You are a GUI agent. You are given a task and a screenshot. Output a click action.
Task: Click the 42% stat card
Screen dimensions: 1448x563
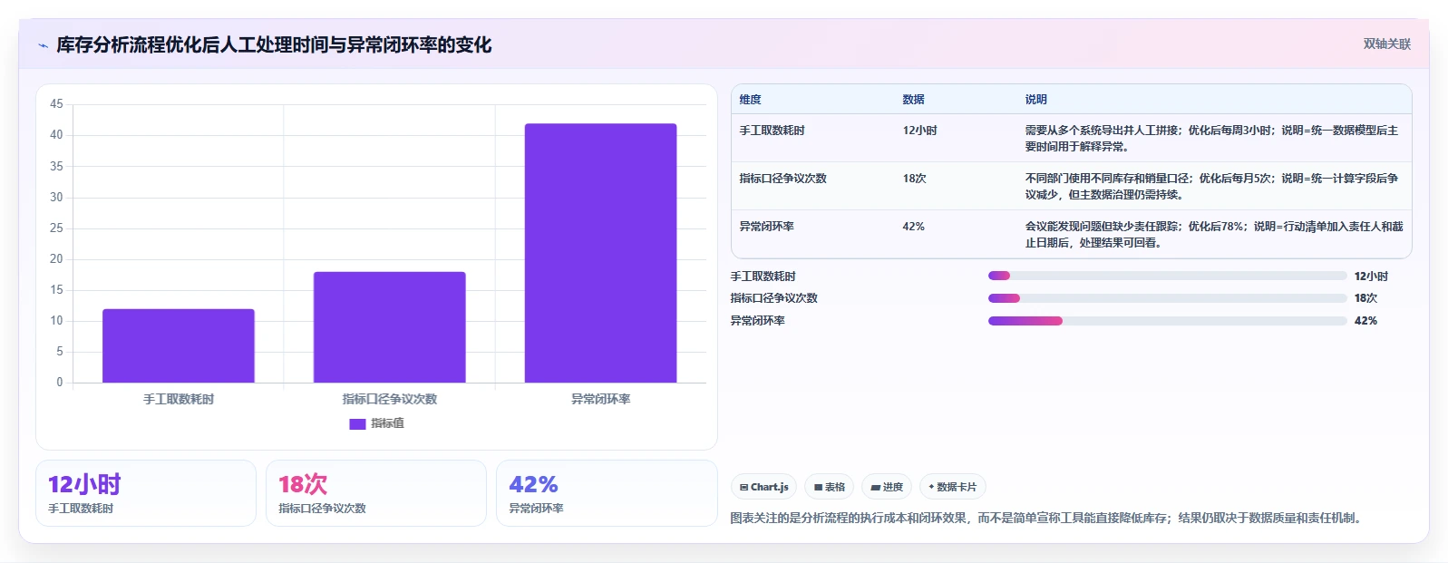tap(607, 493)
